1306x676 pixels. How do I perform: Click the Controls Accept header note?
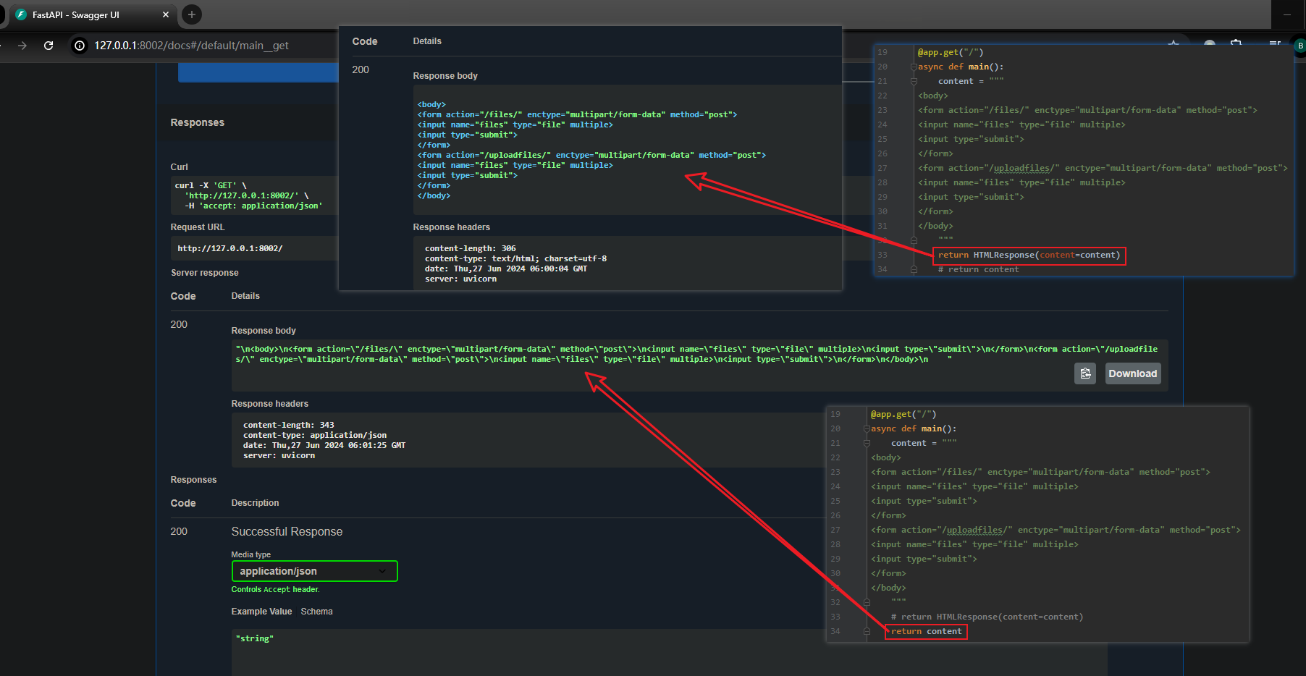click(275, 590)
